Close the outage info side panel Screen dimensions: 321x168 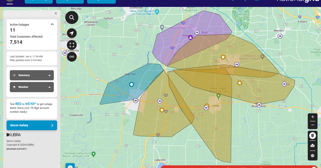click(56, 13)
